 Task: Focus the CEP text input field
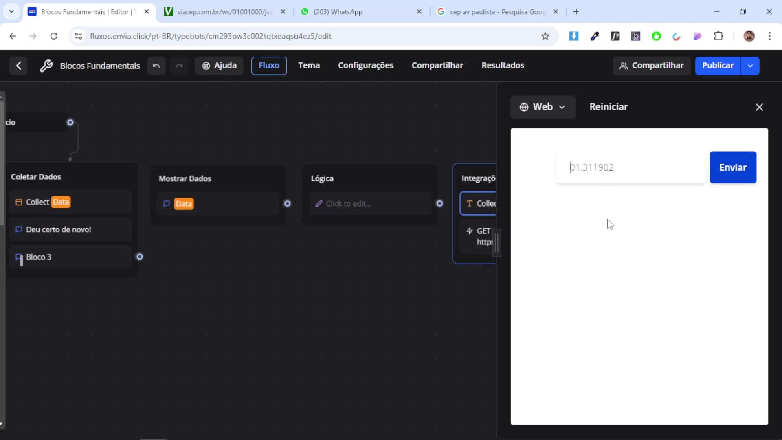tap(630, 167)
